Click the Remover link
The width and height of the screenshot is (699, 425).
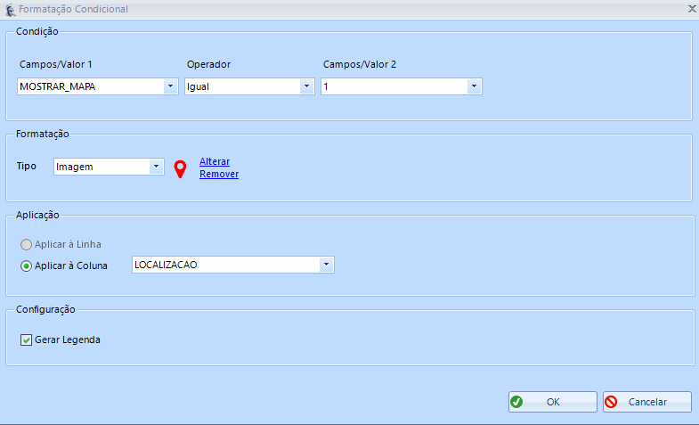[218, 174]
